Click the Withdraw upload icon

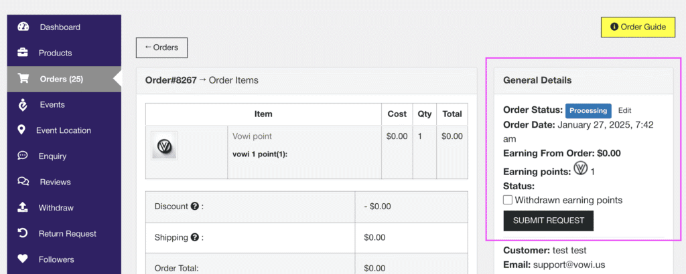pyautogui.click(x=23, y=208)
